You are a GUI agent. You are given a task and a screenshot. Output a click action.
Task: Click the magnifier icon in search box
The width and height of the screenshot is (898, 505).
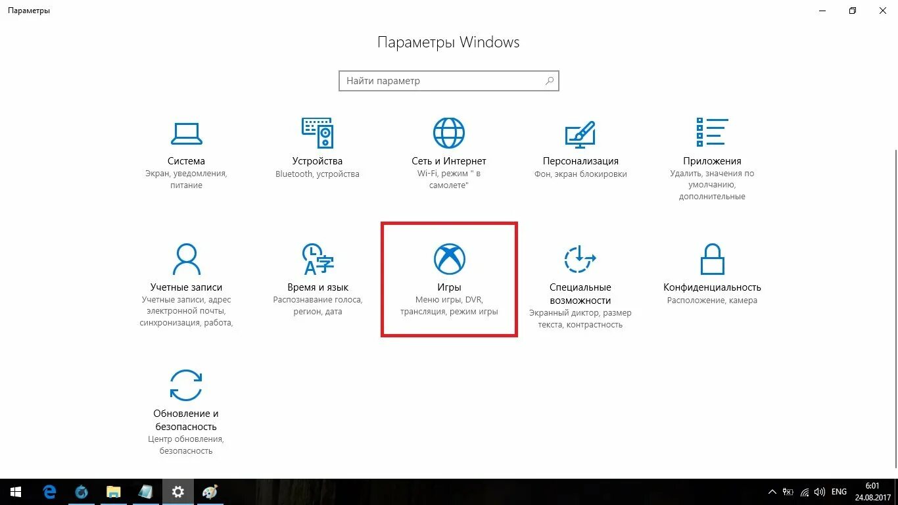[550, 81]
